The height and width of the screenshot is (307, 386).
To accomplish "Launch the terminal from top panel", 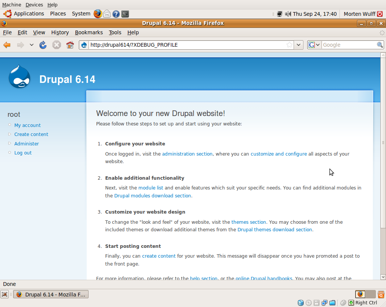I will tap(125, 14).
